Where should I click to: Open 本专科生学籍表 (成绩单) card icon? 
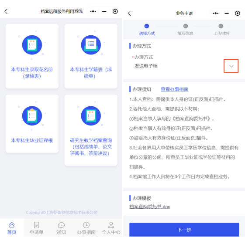coord(91,45)
